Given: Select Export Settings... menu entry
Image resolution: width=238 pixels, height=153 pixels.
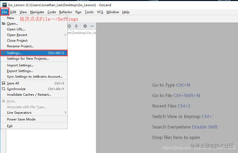Looking at the screenshot, I should [34, 71].
